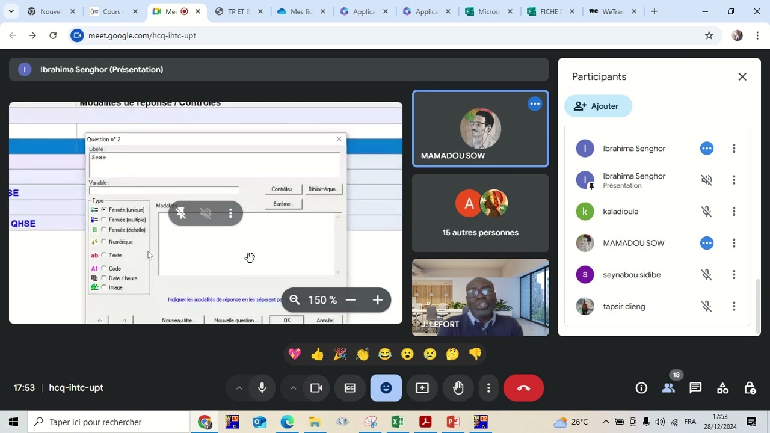770x433 pixels.
Task: Open more actions for first Ibrahima Senghor row
Action: (734, 148)
